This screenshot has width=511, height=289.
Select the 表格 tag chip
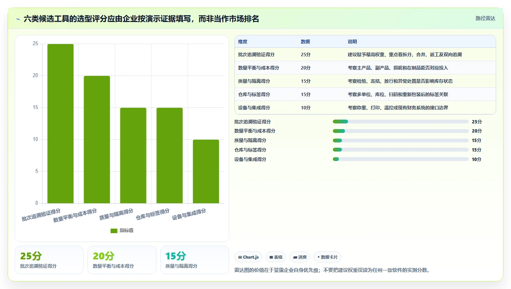pos(276,257)
